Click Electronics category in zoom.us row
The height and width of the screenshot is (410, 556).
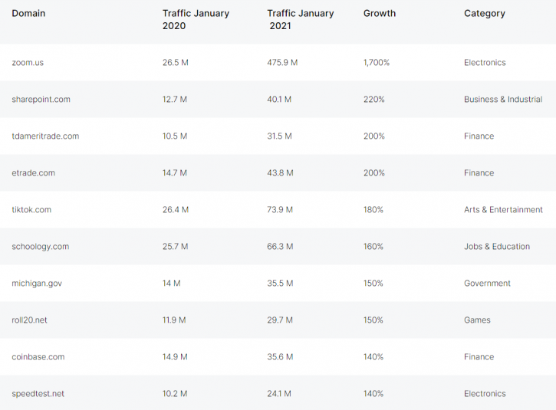coord(485,63)
